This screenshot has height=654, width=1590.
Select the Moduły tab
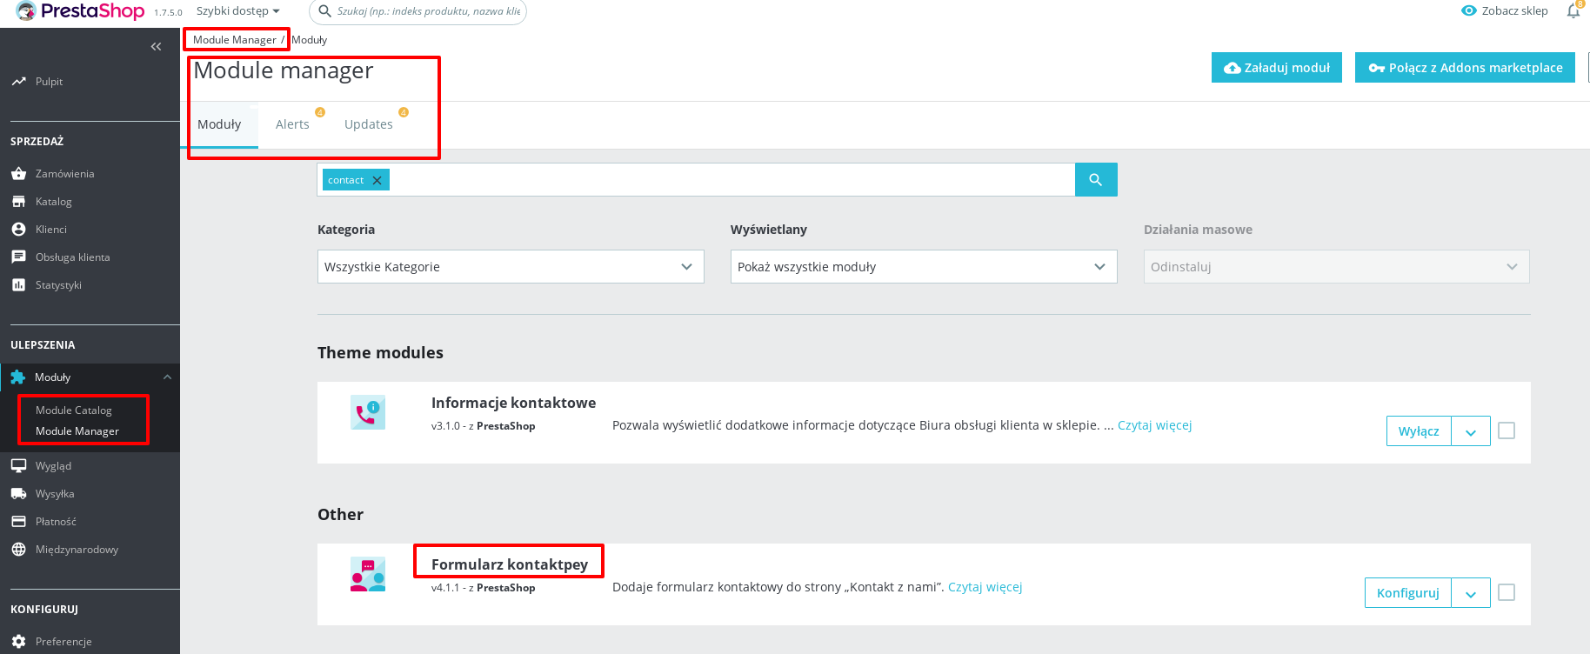point(219,124)
